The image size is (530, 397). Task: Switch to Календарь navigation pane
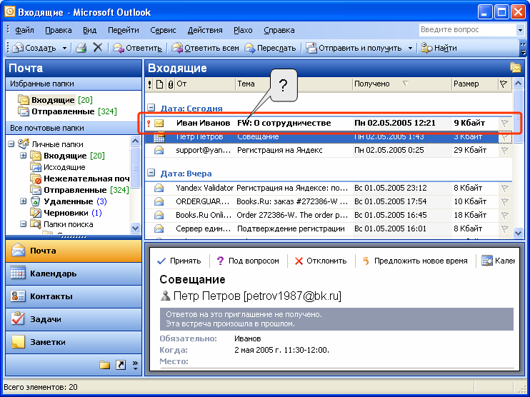(x=74, y=273)
